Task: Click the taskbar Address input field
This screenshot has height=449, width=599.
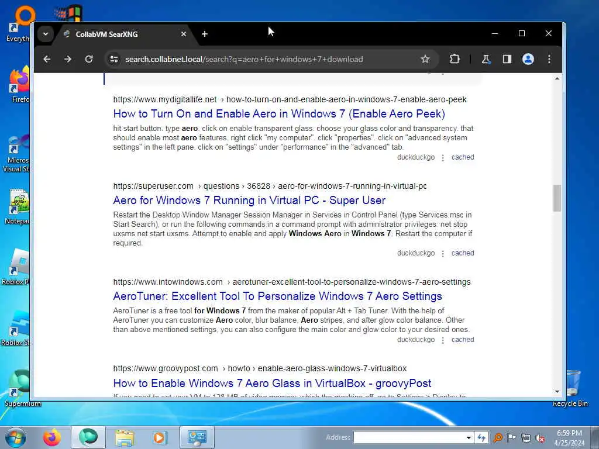Action: pyautogui.click(x=409, y=437)
